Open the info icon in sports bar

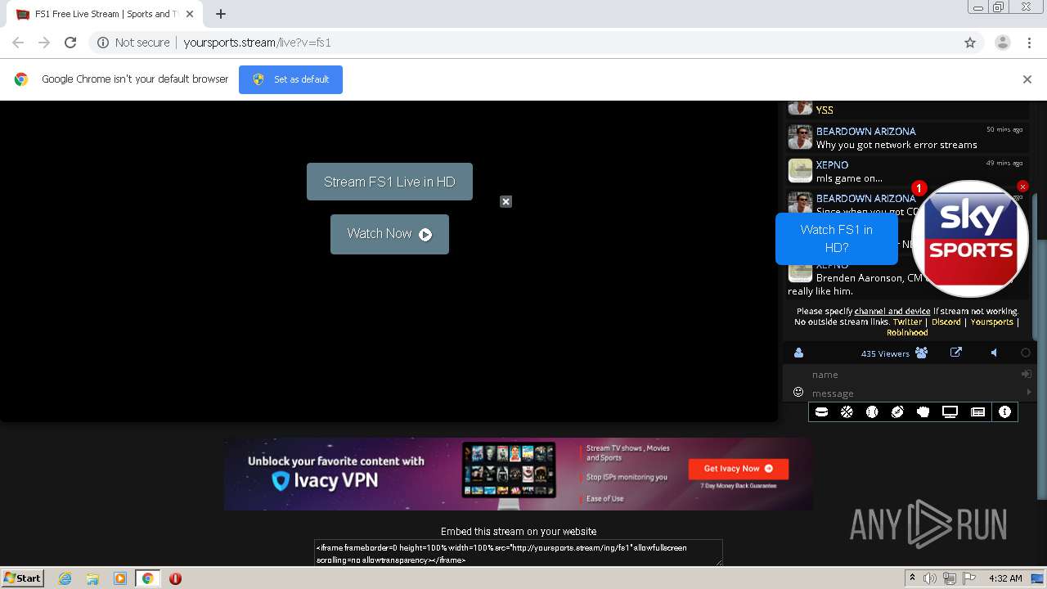pos(1004,412)
